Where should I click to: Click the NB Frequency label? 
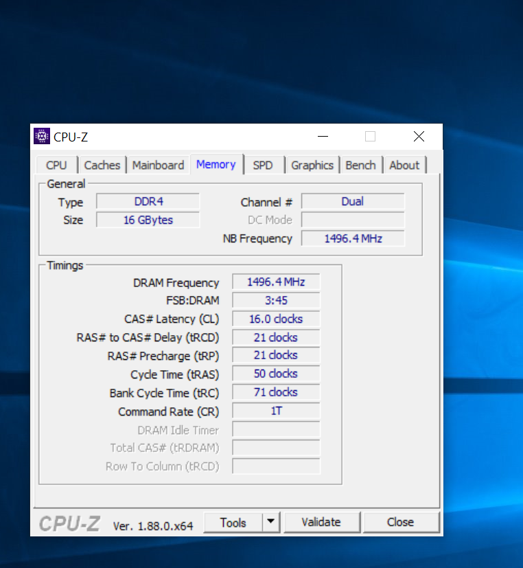click(257, 239)
